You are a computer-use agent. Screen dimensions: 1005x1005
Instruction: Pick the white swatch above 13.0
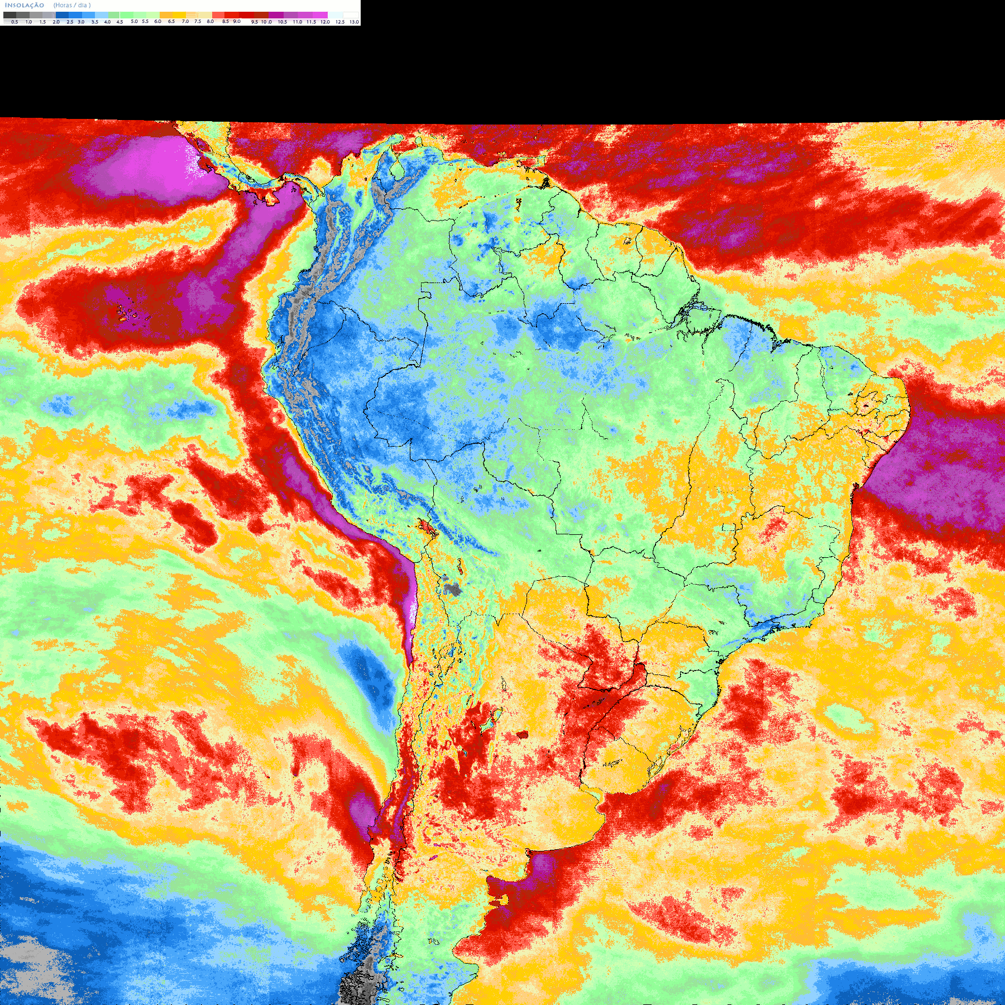pos(351,15)
